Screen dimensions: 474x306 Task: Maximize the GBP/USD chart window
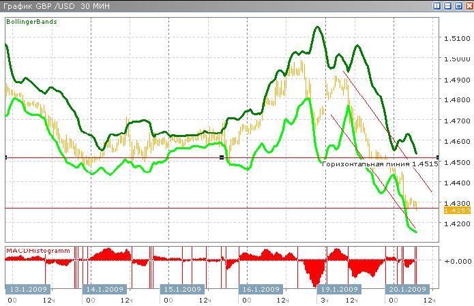(458, 5)
